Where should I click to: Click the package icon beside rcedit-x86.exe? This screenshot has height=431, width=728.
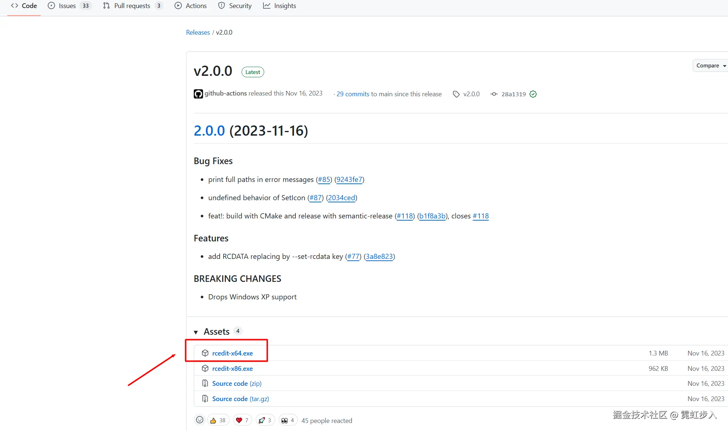tap(205, 368)
